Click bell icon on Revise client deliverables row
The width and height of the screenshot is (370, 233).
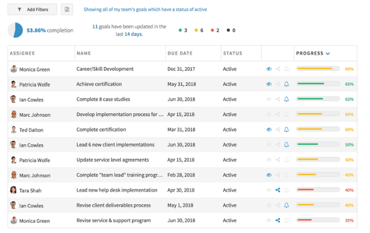pos(287,205)
